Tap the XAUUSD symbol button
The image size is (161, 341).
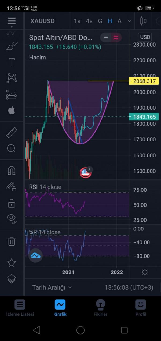[x=43, y=21]
